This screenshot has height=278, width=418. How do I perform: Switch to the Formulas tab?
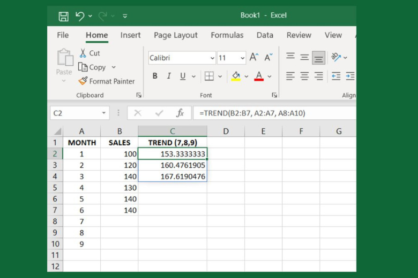227,35
